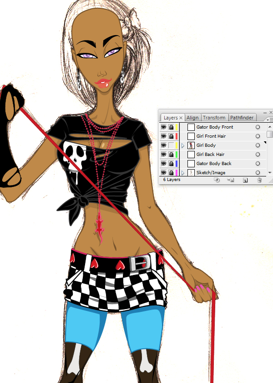The image size is (273, 383).
Task: Toggle visibility of Girl Body layer
Action: pyautogui.click(x=163, y=145)
